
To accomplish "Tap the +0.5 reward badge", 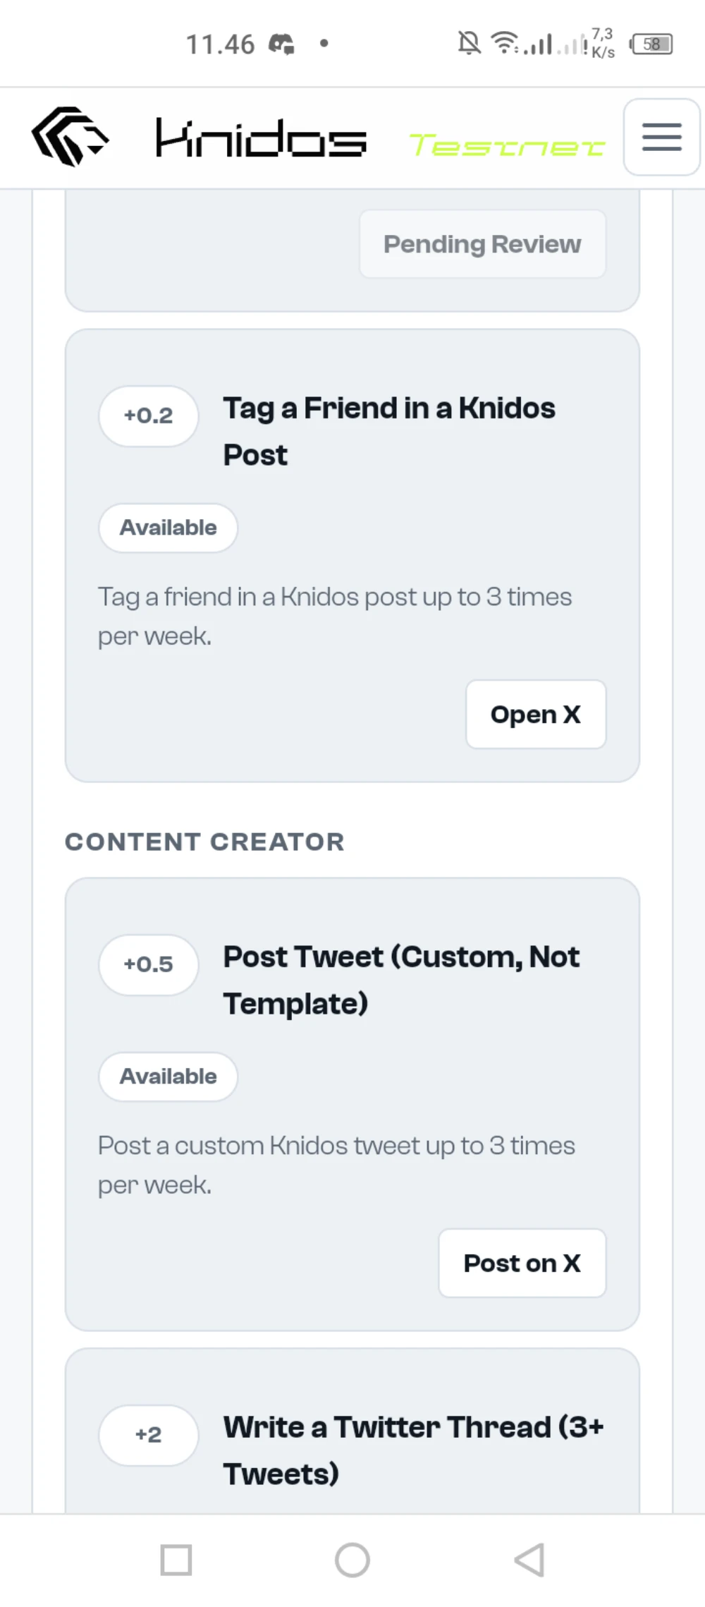I will pyautogui.click(x=148, y=964).
